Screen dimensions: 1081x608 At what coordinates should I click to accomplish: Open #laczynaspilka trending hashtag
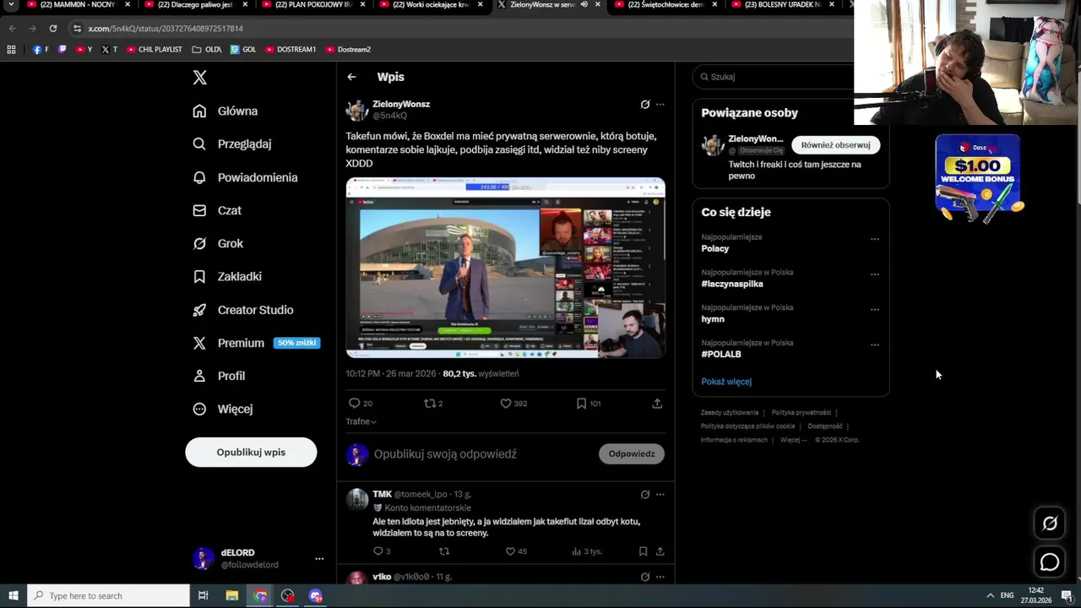click(x=732, y=284)
